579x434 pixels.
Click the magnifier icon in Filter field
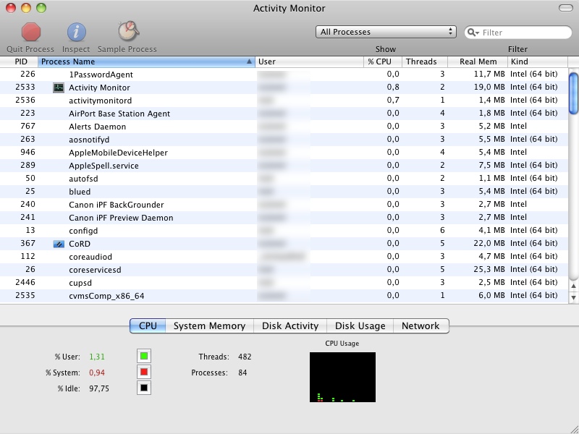coord(473,33)
